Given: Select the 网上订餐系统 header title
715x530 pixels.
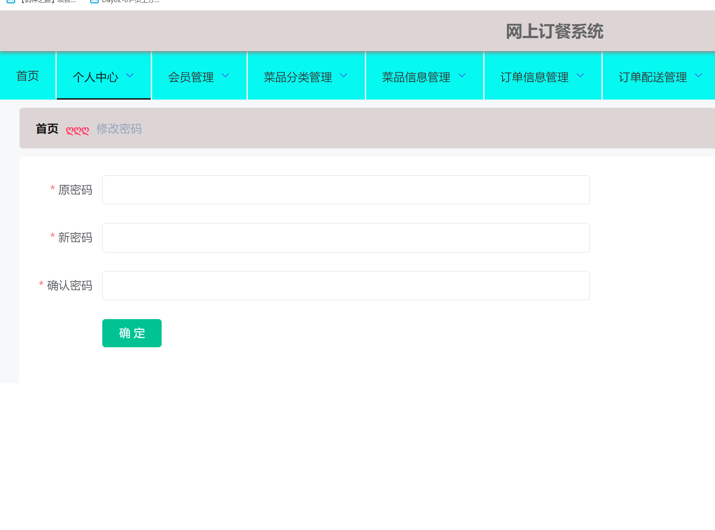Looking at the screenshot, I should 555,31.
